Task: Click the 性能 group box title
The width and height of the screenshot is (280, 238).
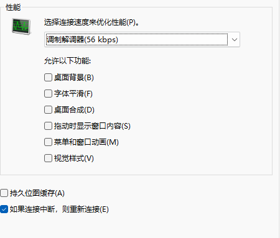Action: click(x=13, y=7)
